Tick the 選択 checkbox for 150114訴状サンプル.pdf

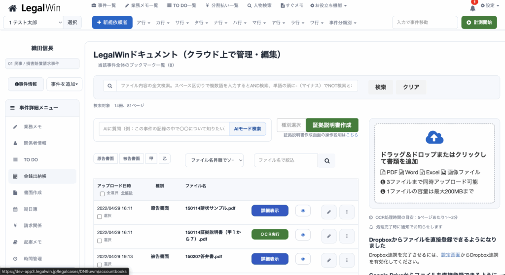(x=100, y=216)
